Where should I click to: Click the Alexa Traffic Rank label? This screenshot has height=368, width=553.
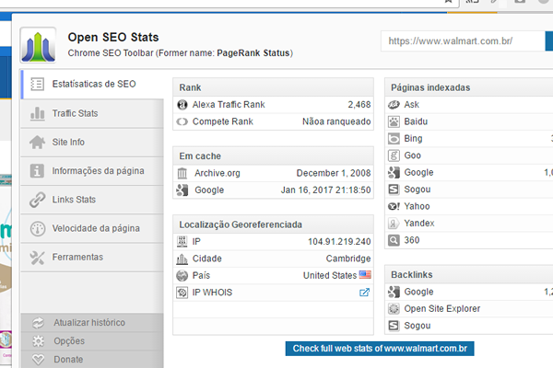229,105
